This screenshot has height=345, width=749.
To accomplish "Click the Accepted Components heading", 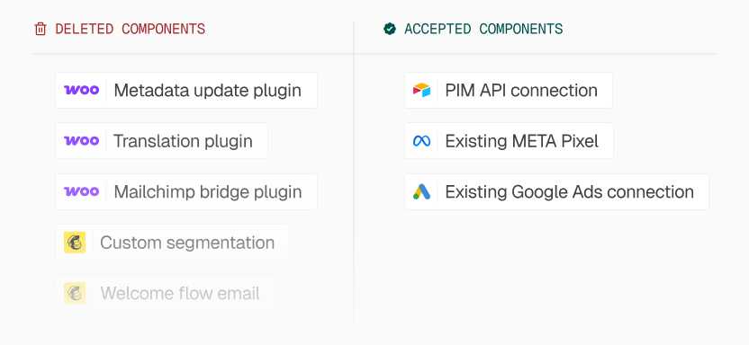I will (484, 29).
